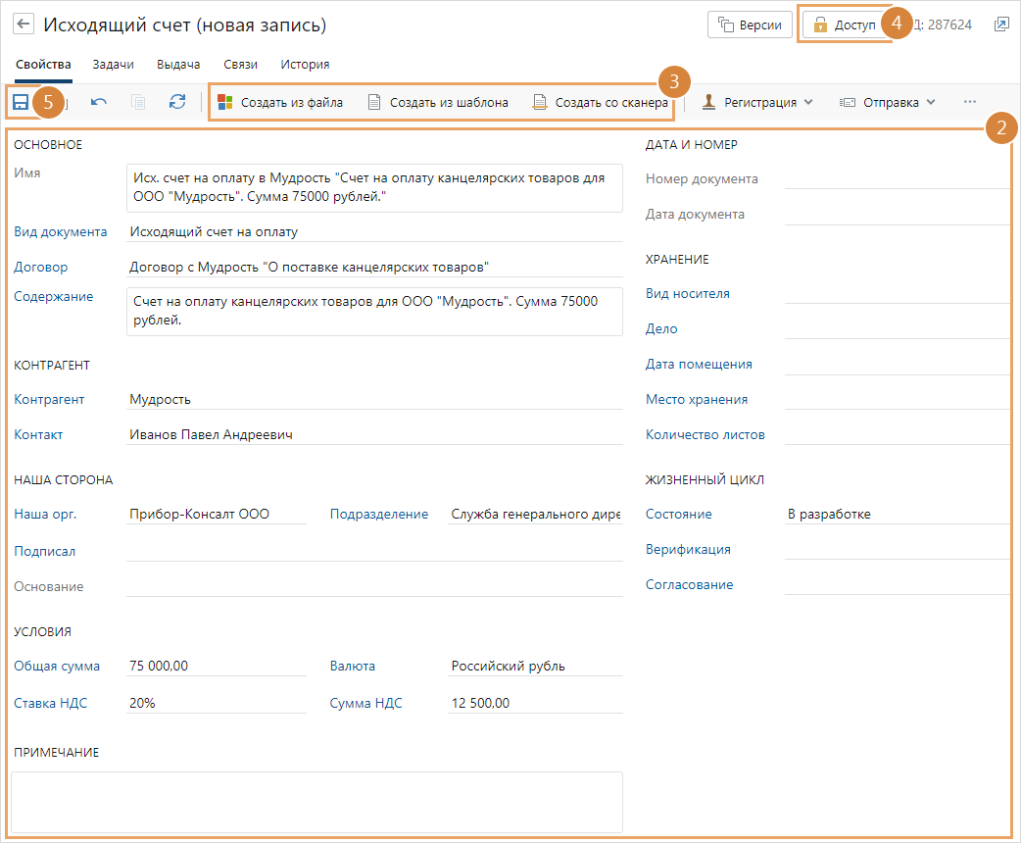Expand the Отправка dropdown
Screen dimensions: 1021x843
point(888,102)
